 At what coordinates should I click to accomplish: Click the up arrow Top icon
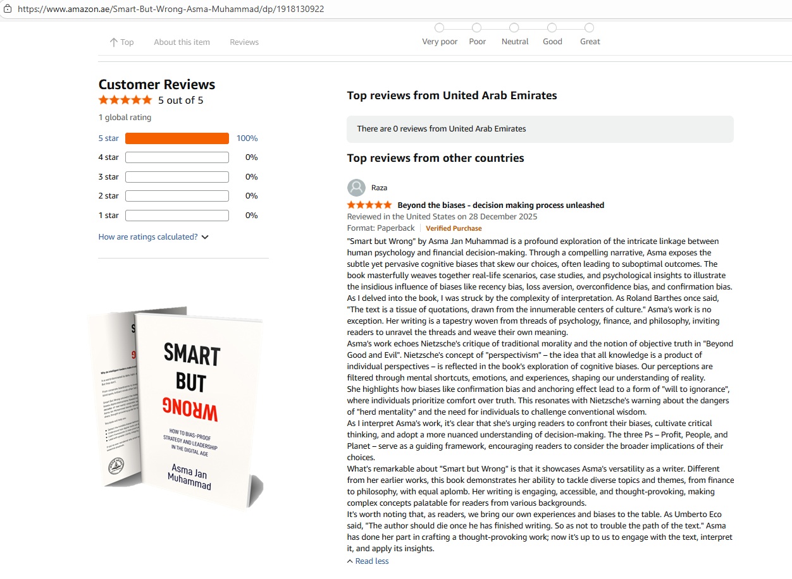(x=114, y=42)
